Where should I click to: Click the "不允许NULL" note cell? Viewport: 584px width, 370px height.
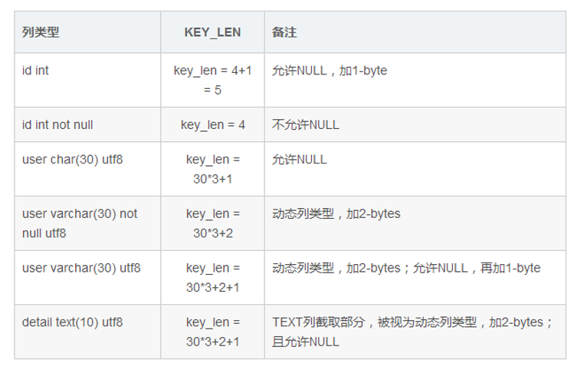[x=306, y=124]
